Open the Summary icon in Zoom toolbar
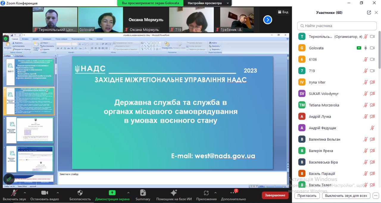Image resolution: width=381 pixels, height=203 pixels. [x=143, y=193]
